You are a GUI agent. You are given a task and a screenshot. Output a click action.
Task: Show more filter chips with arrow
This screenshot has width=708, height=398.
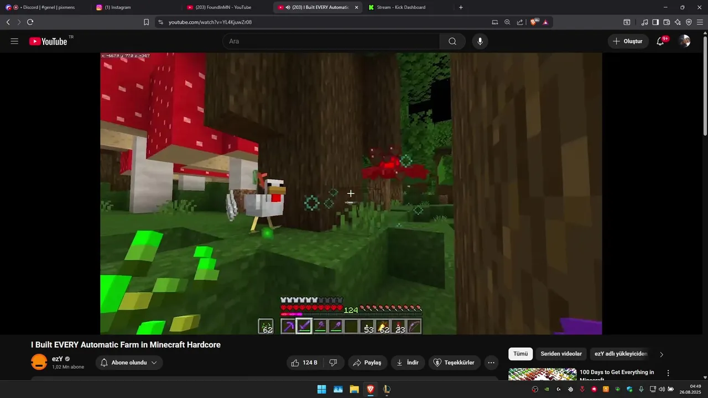662,354
